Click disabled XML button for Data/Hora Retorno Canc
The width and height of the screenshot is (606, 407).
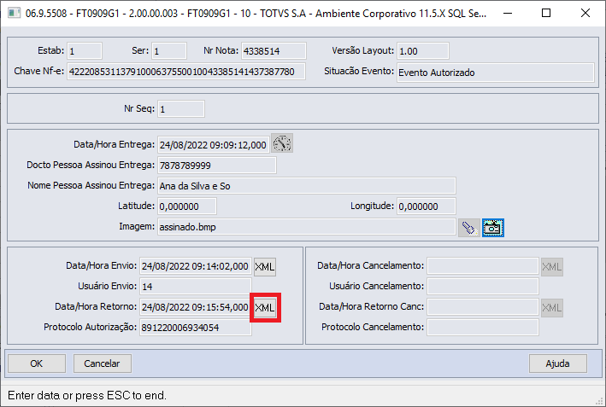coord(552,307)
